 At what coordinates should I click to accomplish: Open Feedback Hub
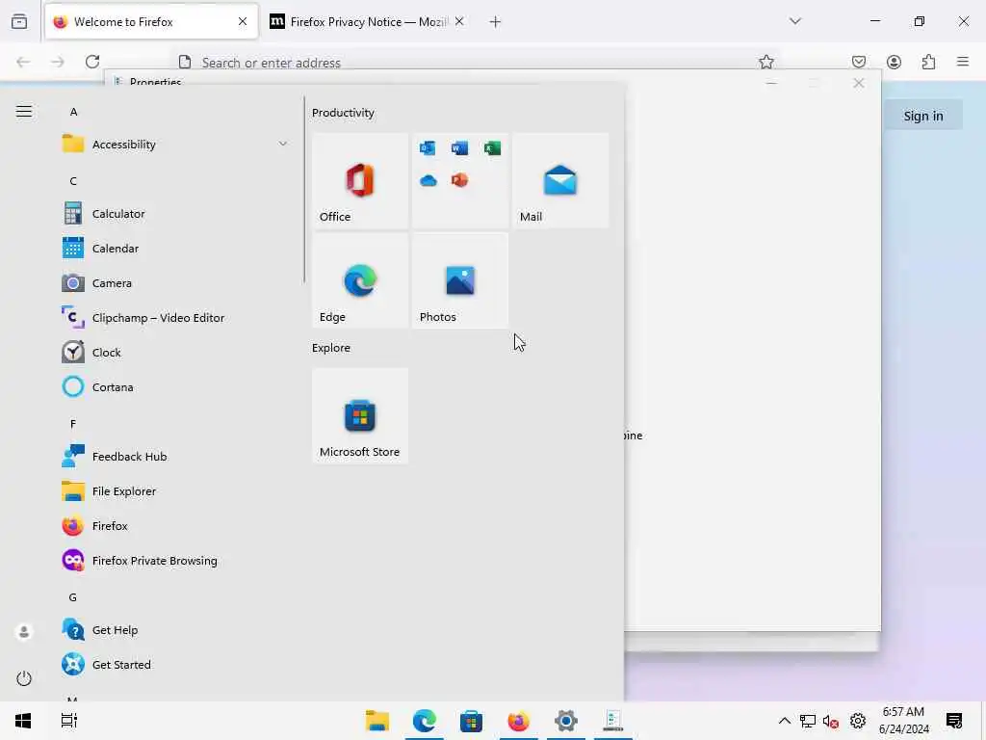click(176, 456)
